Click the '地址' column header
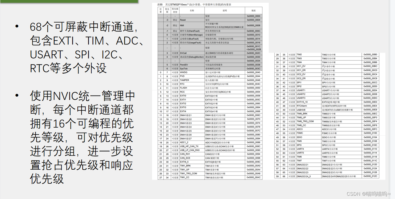The width and height of the screenshot is (395, 199). pyautogui.click(x=253, y=10)
